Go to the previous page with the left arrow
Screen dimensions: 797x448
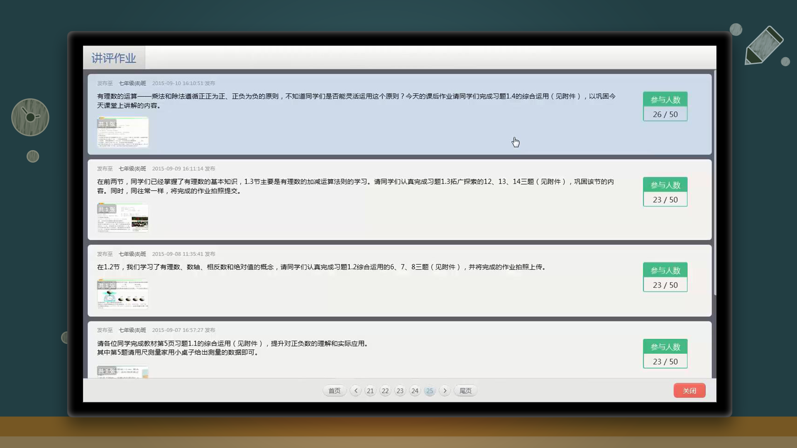pyautogui.click(x=356, y=391)
